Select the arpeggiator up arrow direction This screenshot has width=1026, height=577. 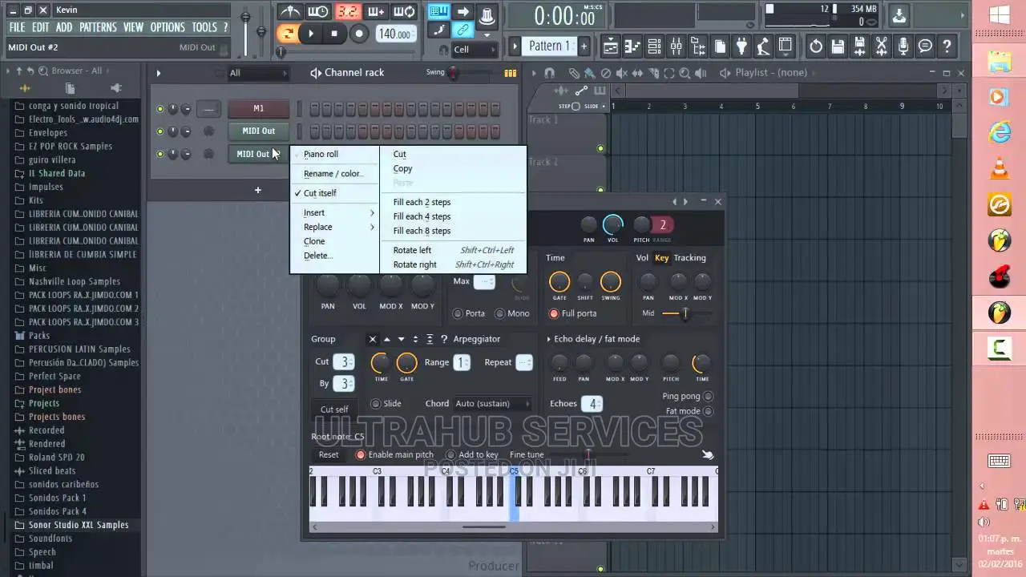coord(386,339)
